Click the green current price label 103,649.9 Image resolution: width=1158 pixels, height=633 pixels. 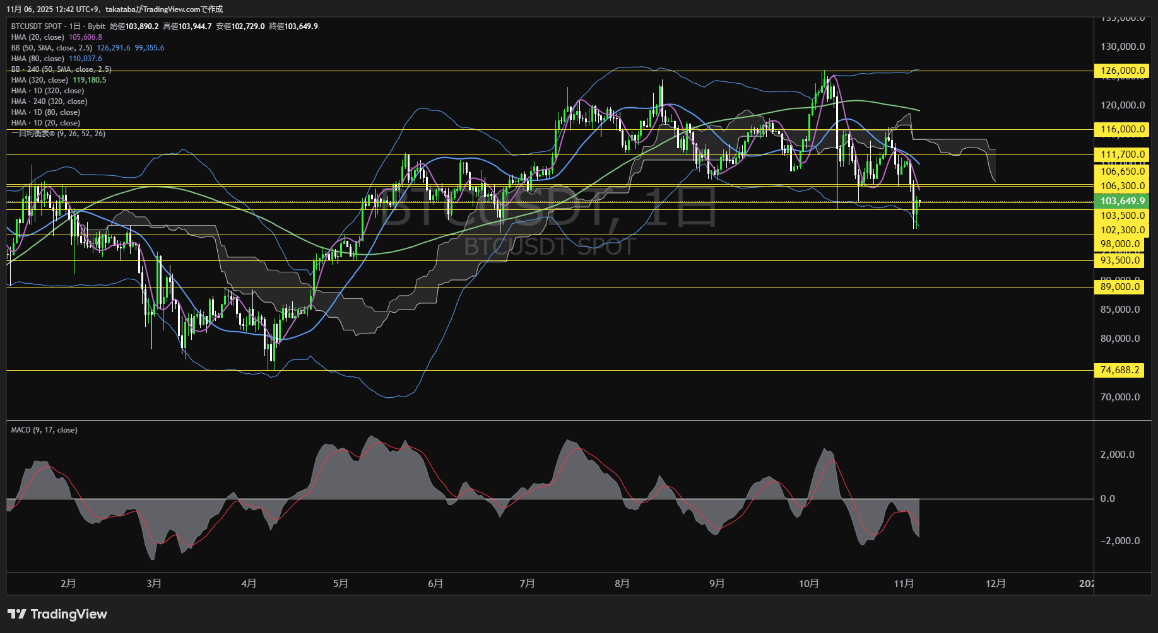coord(1122,201)
